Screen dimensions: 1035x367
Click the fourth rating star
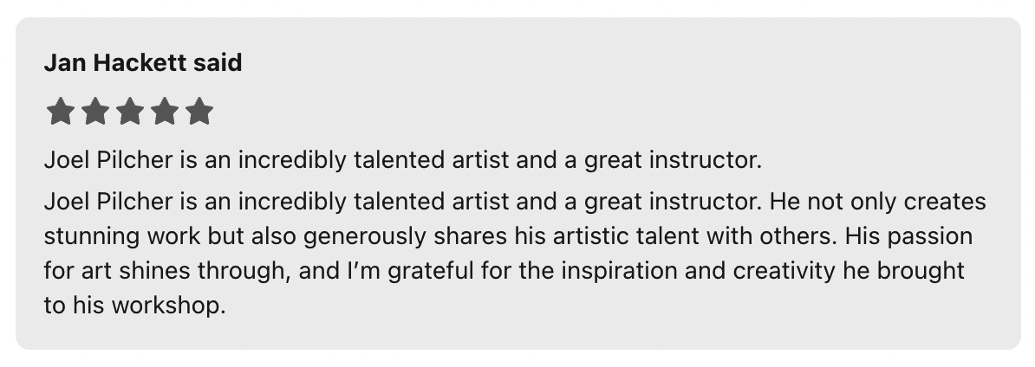[165, 112]
